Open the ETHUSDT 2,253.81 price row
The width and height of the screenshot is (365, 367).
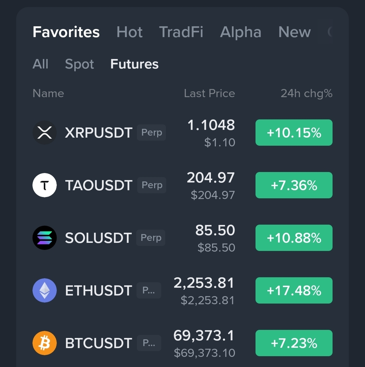pos(182,290)
